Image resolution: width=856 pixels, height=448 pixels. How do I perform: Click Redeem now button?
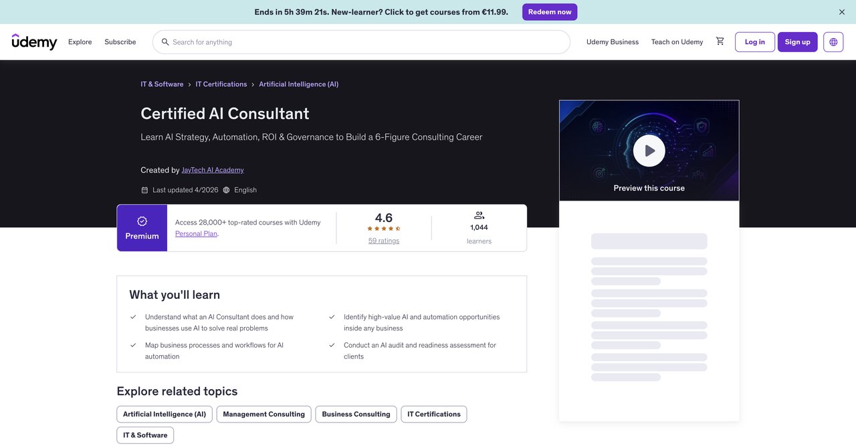pyautogui.click(x=550, y=12)
